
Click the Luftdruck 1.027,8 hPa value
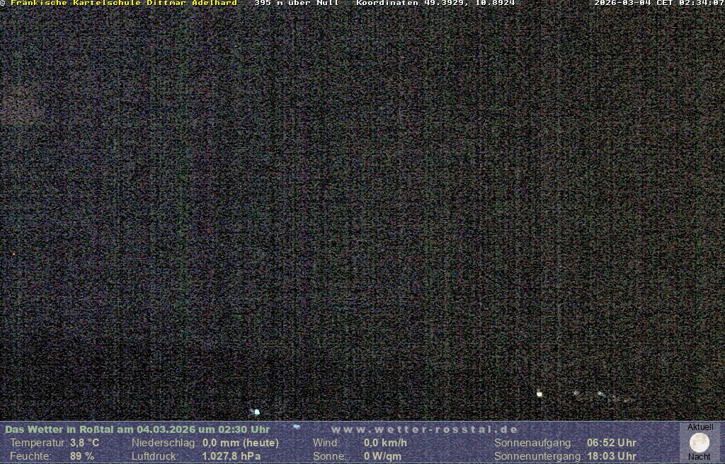pos(232,456)
